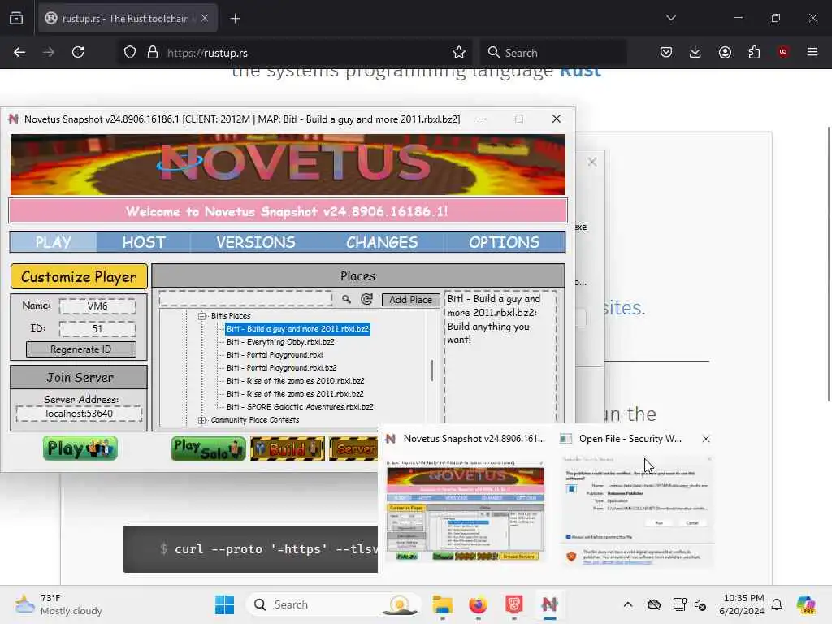Screen dimensions: 832x624
Task: Click the Firefox forward arrow
Action: pos(49,53)
